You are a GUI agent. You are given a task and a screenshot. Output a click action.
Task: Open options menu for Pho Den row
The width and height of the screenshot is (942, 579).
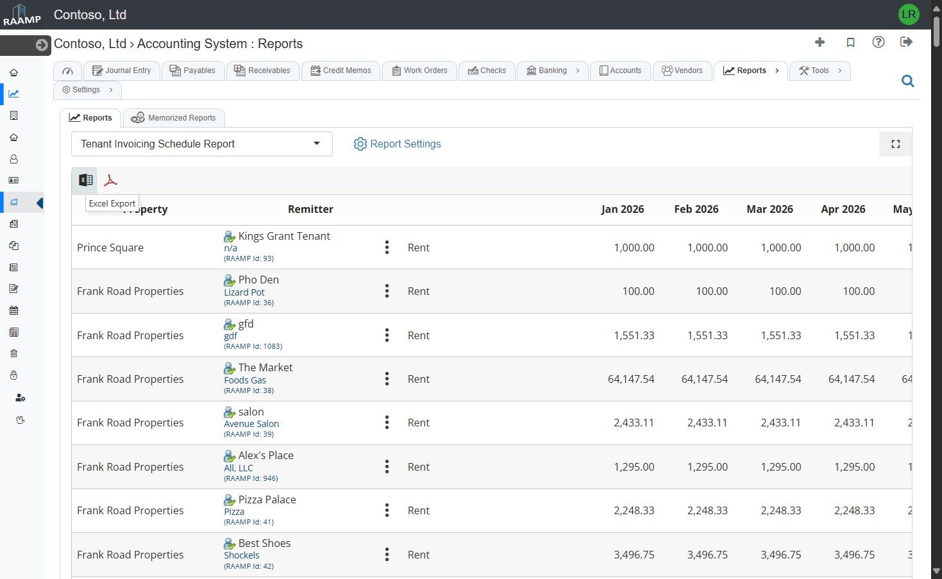pyautogui.click(x=387, y=291)
